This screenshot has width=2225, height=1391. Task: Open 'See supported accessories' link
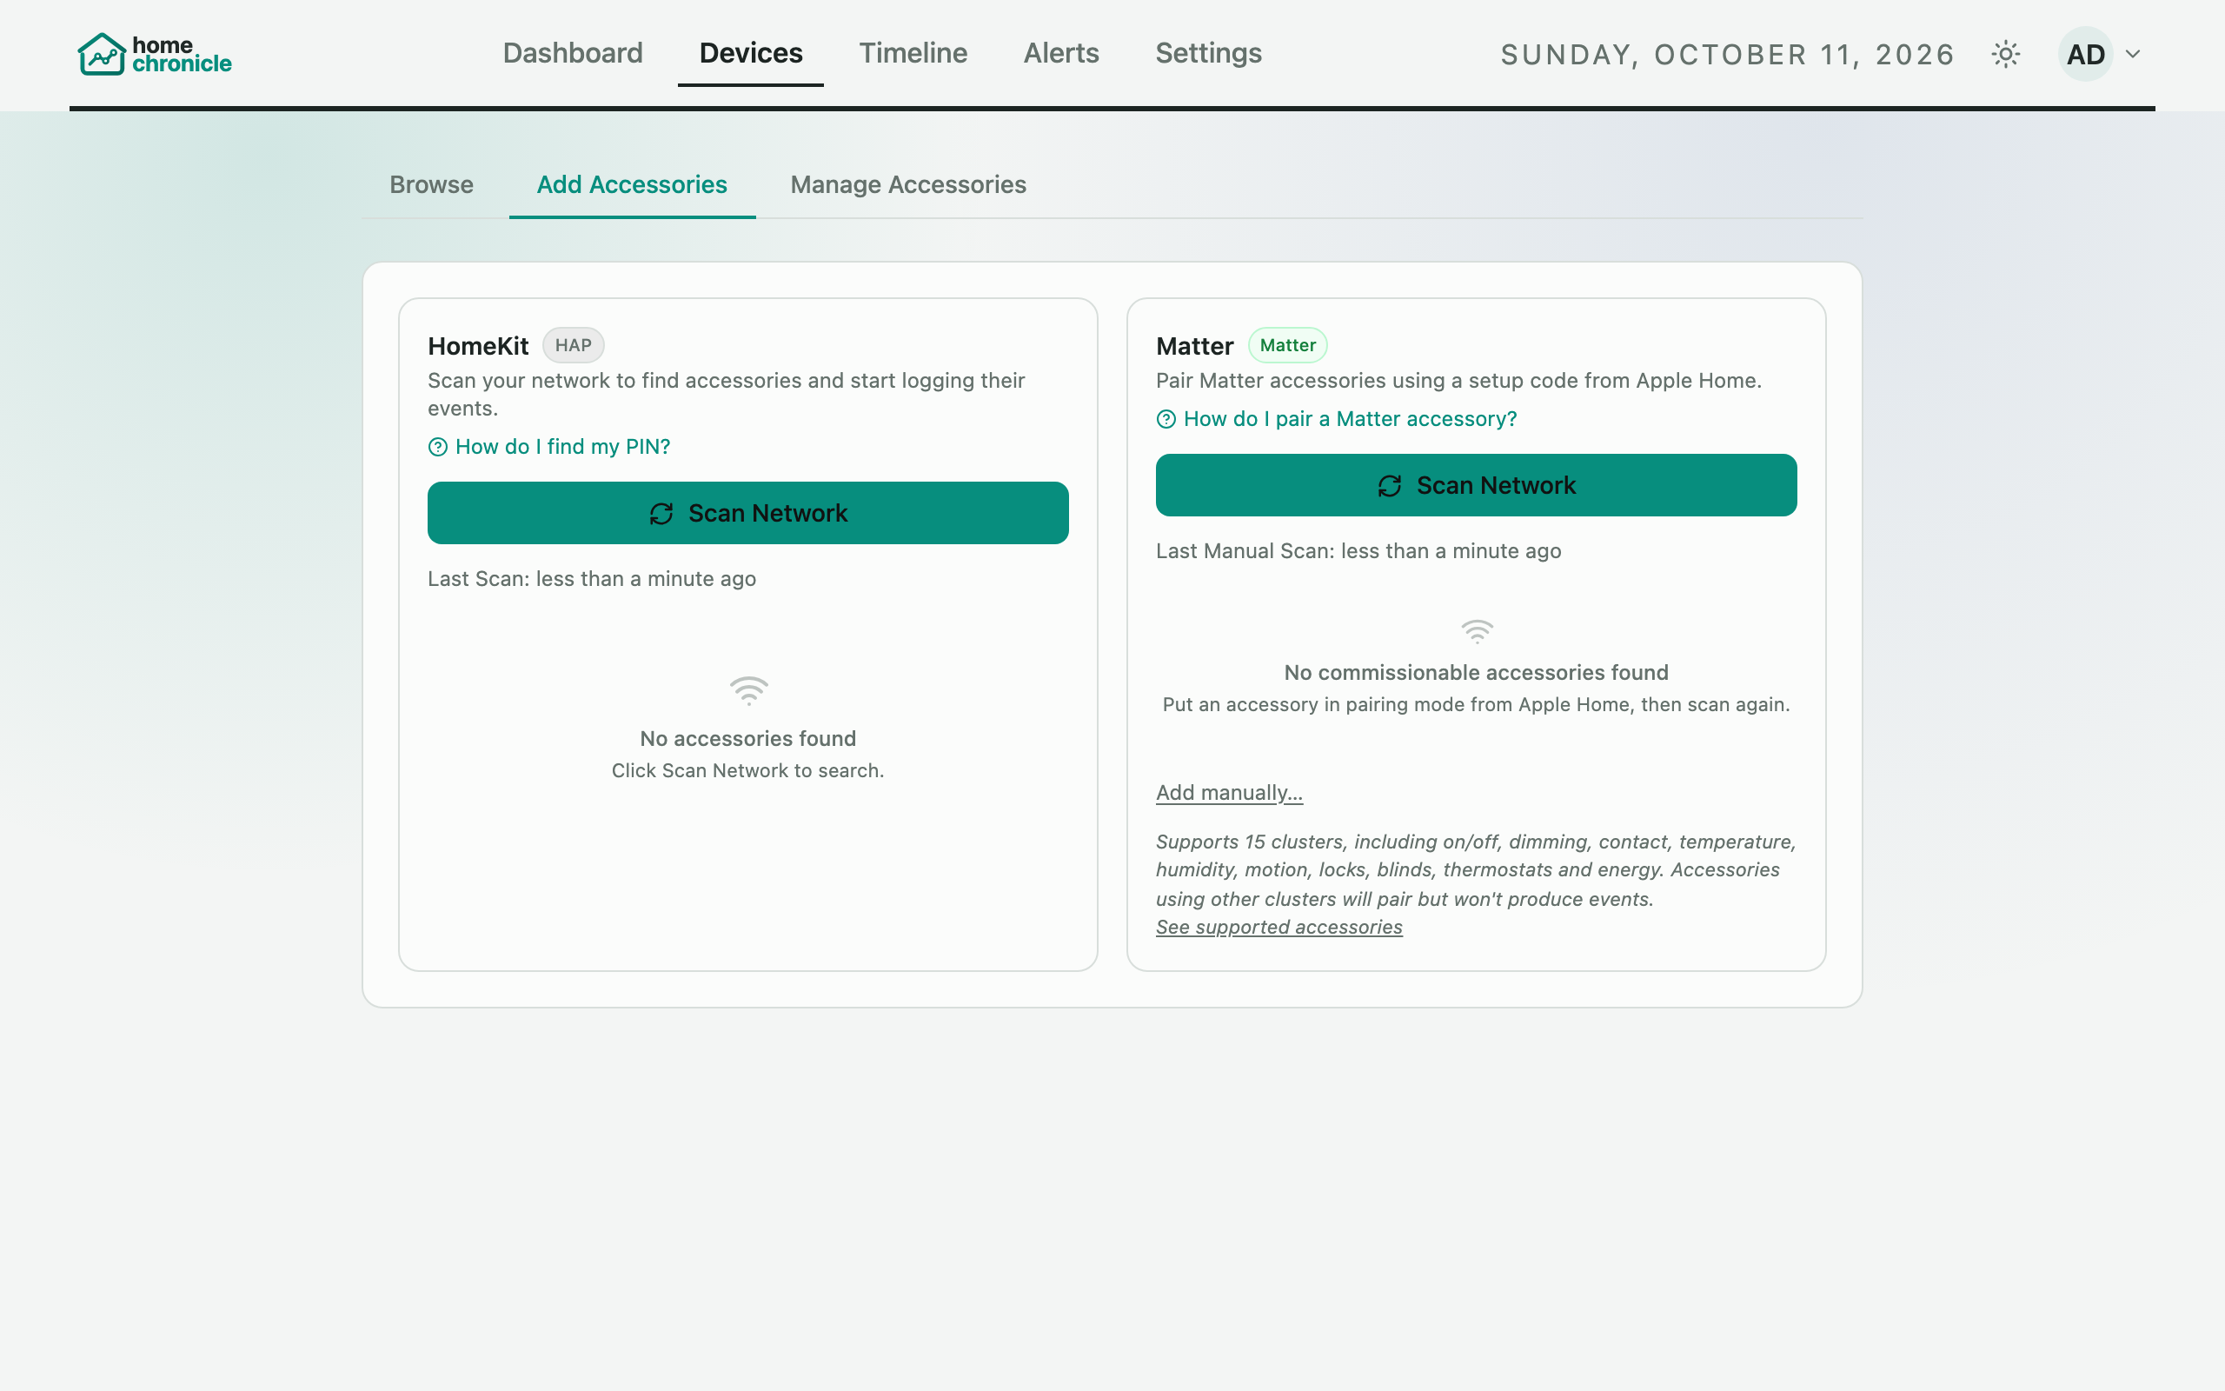point(1279,928)
